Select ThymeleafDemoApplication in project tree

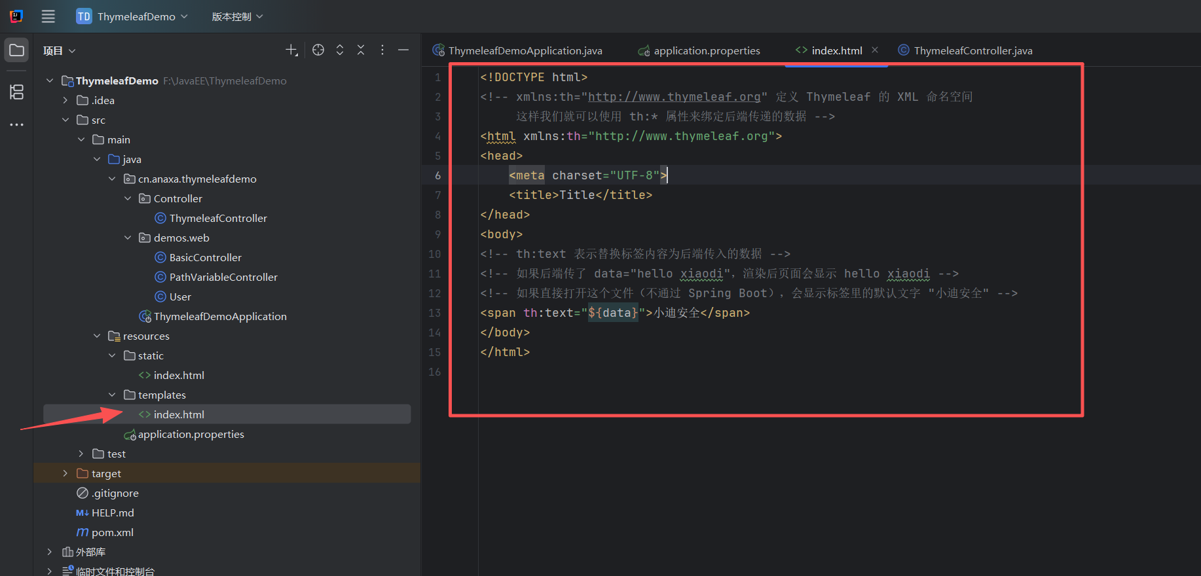tap(220, 316)
